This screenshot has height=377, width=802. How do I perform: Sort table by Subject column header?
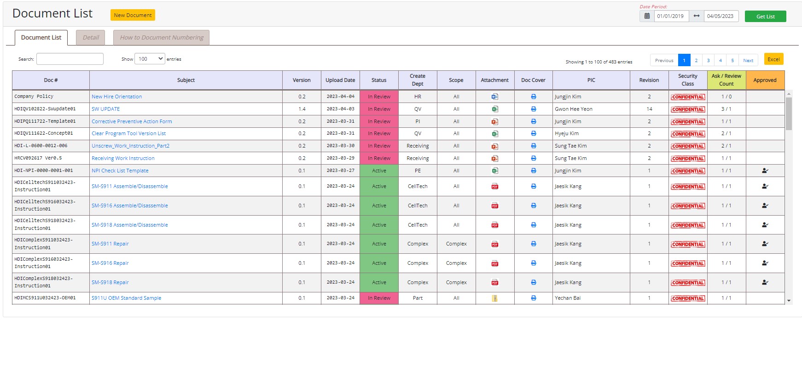[186, 80]
